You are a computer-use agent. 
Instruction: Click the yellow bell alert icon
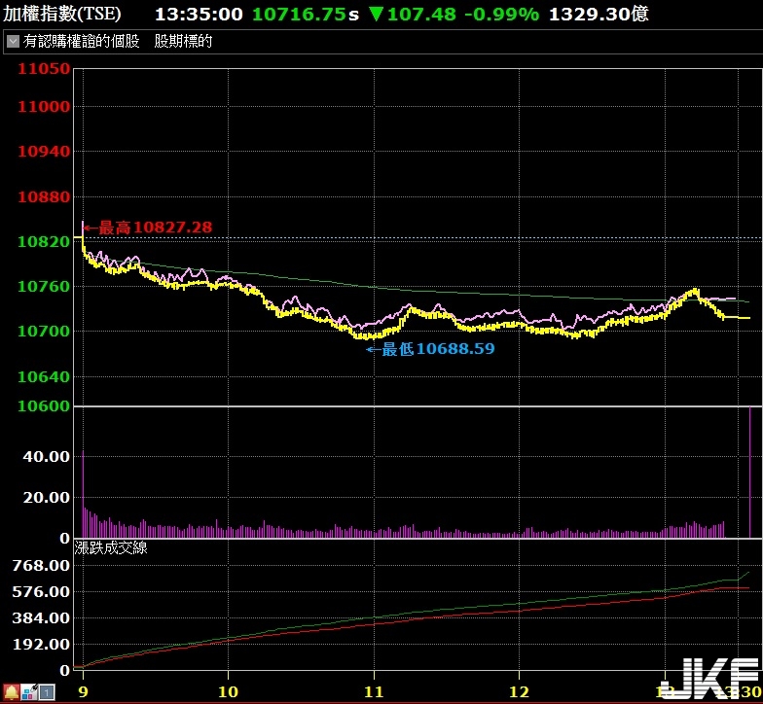point(11,692)
